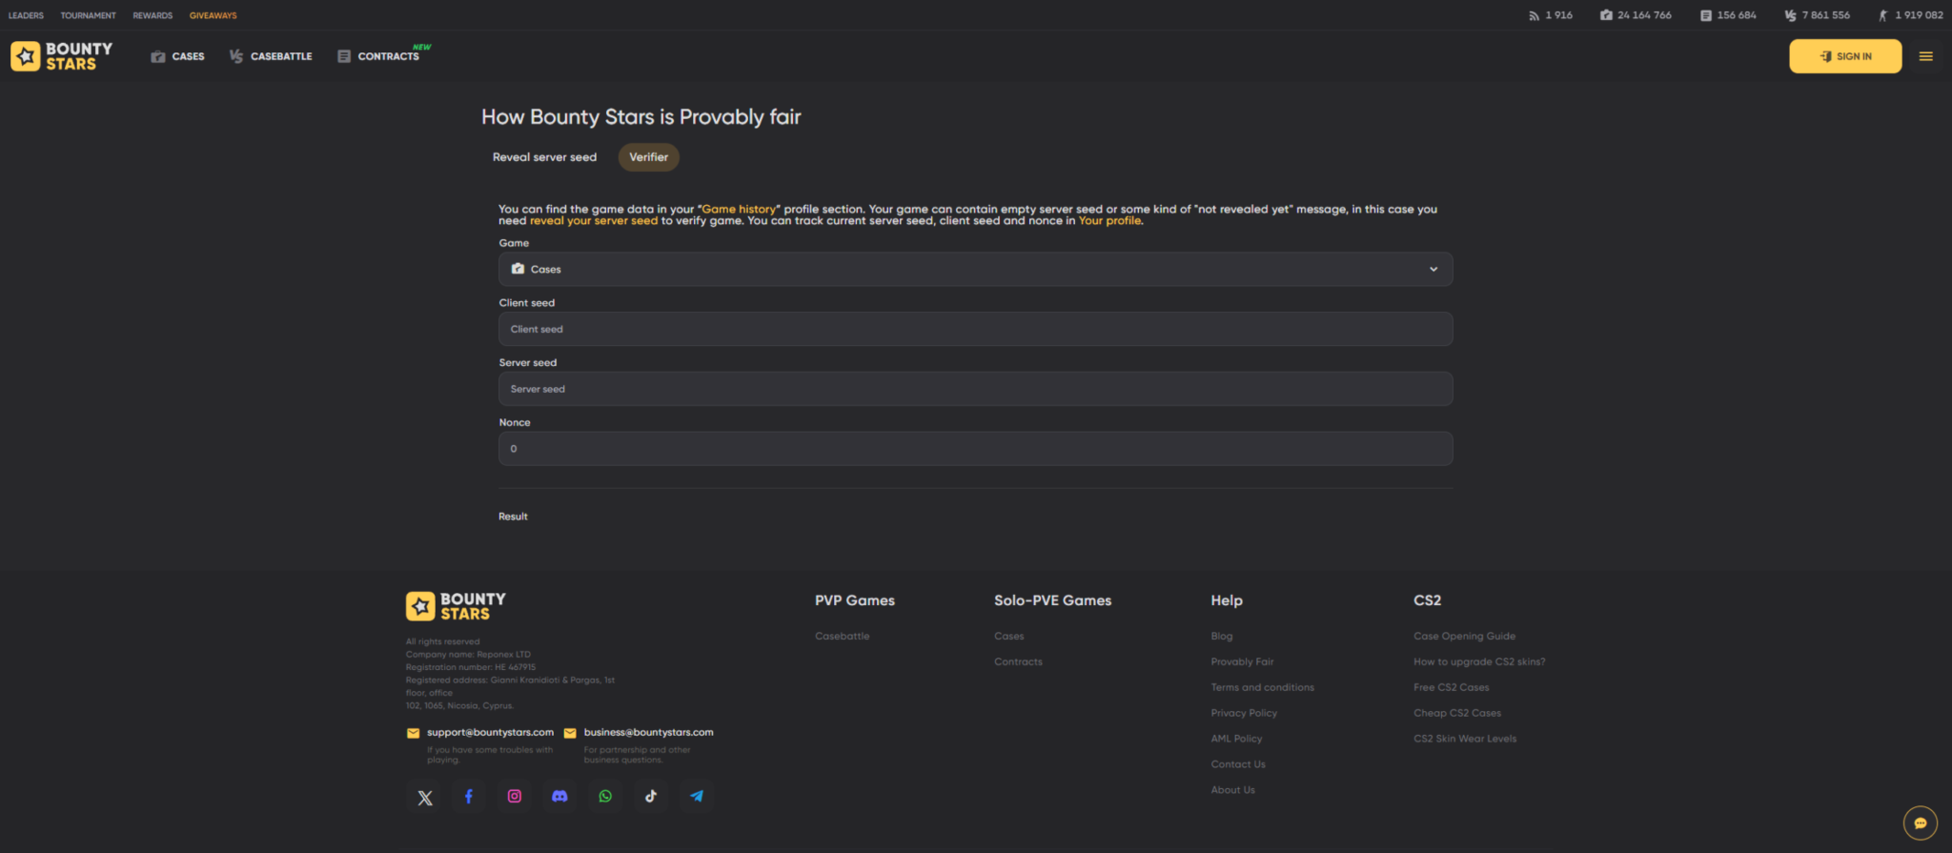Viewport: 1952px width, 853px height.
Task: Join via the Discord icon
Action: 559,797
